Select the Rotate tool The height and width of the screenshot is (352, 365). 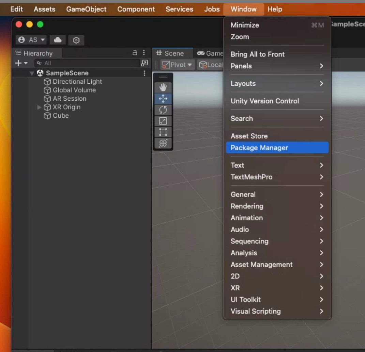tap(163, 110)
